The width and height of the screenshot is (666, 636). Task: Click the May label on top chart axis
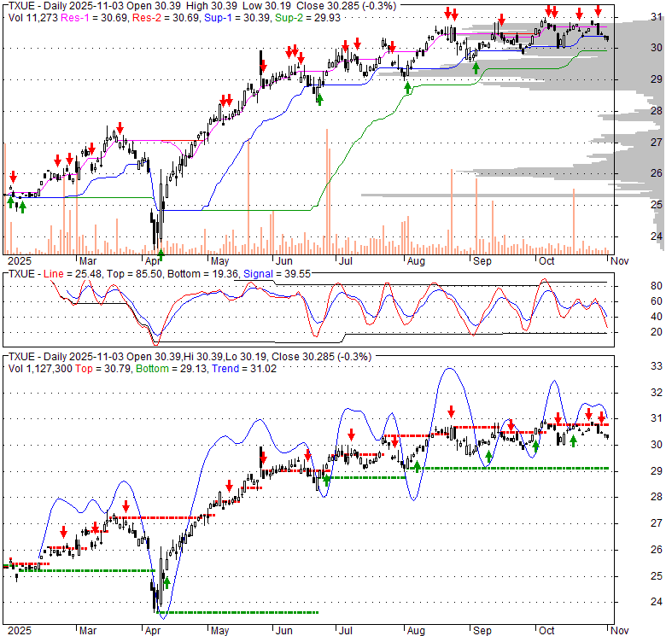[220, 261]
